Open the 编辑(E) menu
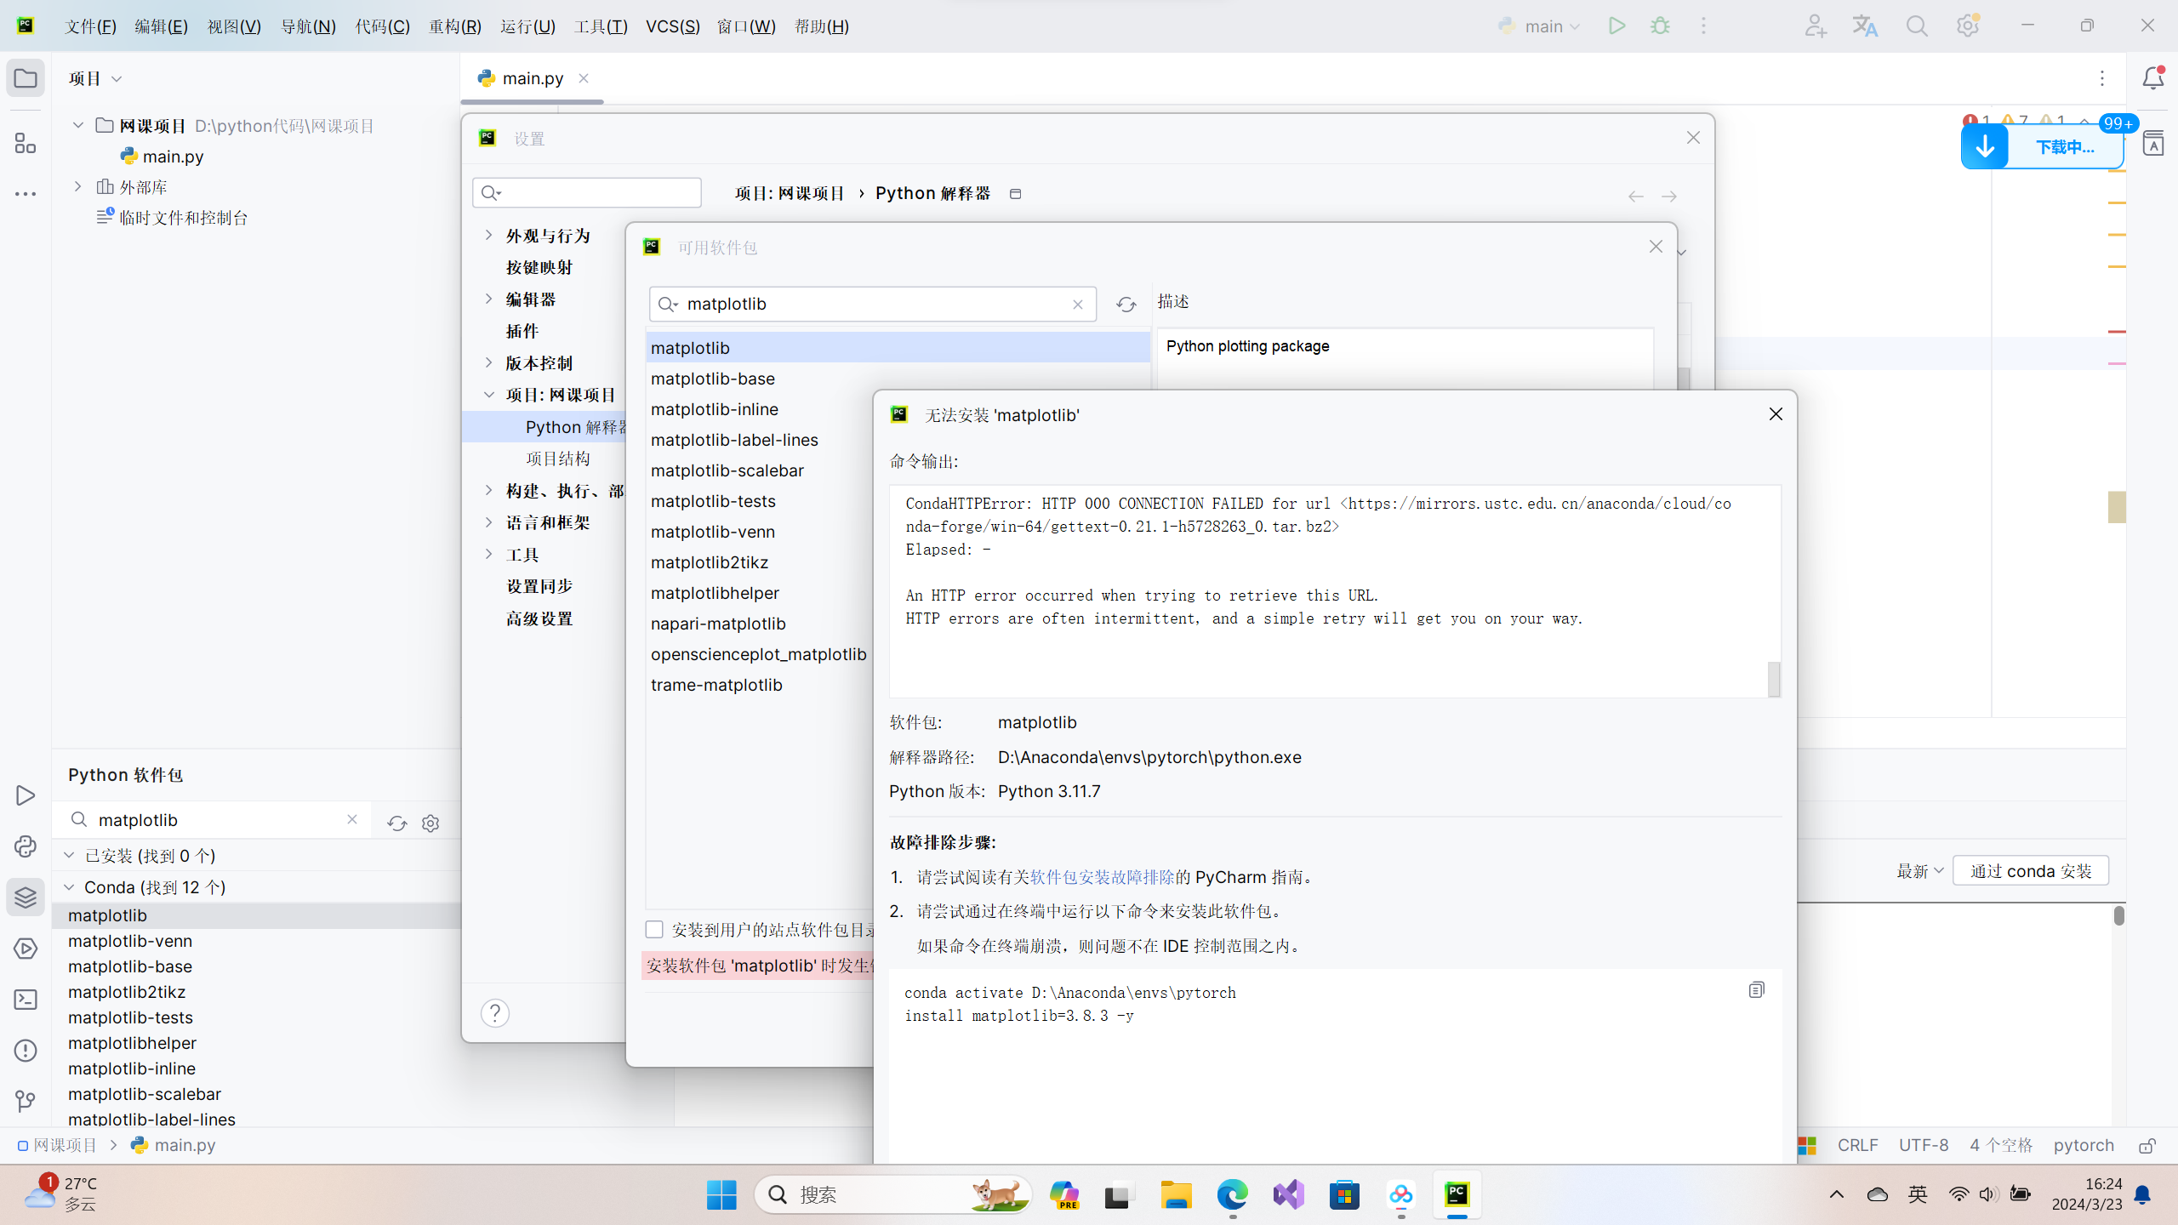The height and width of the screenshot is (1225, 2178). [162, 26]
